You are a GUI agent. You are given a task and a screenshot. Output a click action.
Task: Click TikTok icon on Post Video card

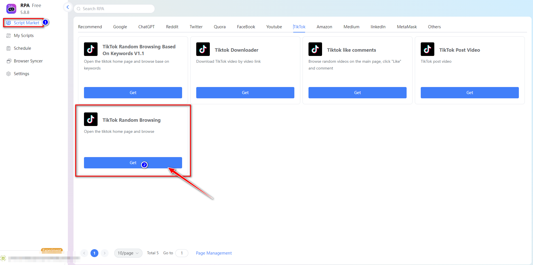(x=428, y=49)
